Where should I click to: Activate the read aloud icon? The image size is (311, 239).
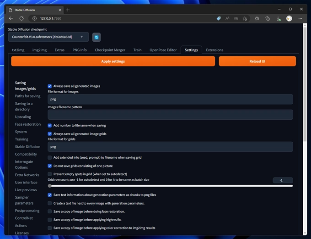click(227, 18)
